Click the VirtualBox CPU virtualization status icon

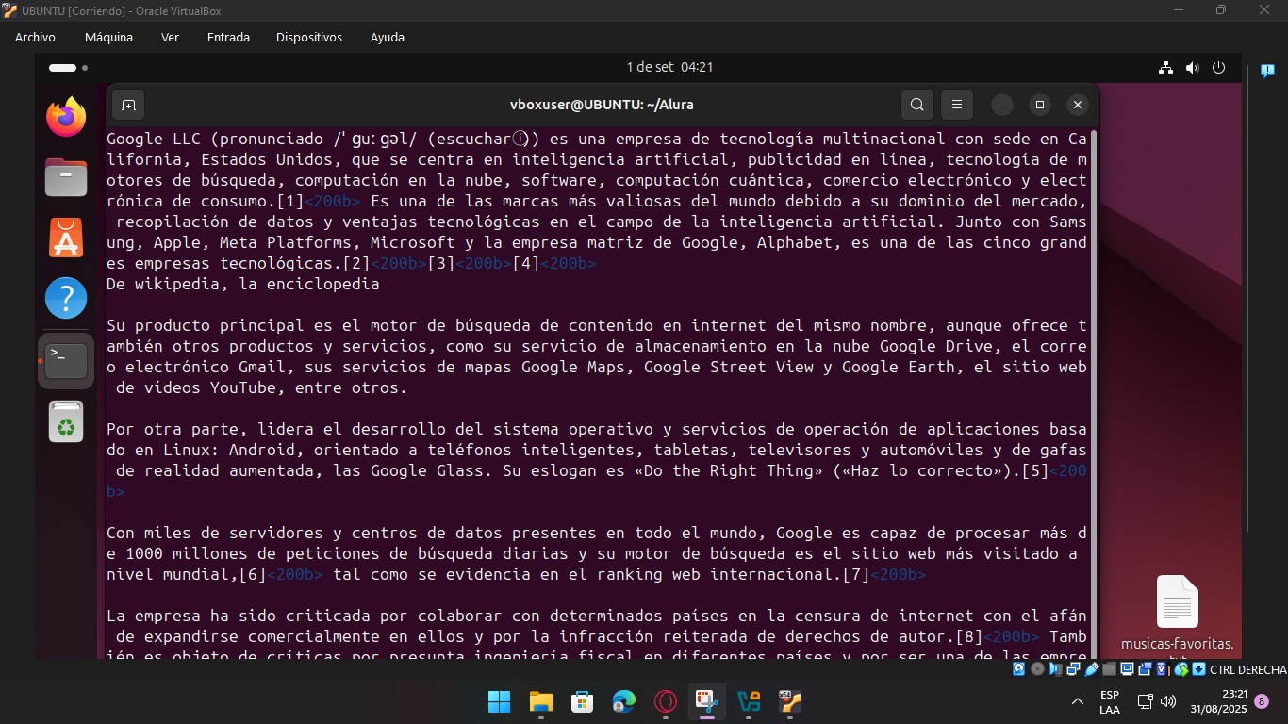[1164, 669]
